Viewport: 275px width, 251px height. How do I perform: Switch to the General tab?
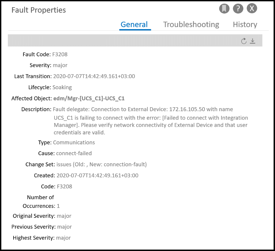(134, 24)
